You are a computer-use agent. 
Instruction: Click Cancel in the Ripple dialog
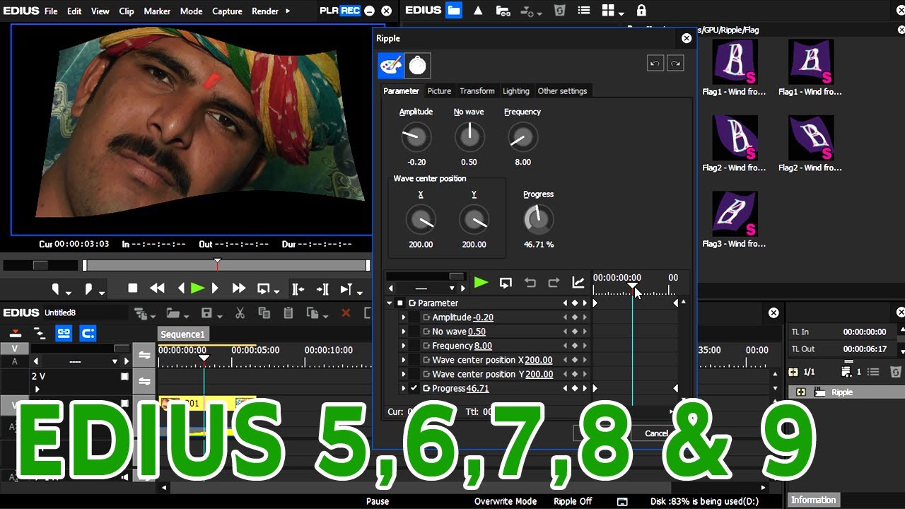tap(656, 433)
